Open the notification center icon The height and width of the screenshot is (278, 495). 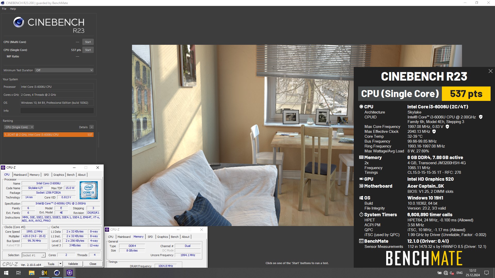pyautogui.click(x=486, y=273)
